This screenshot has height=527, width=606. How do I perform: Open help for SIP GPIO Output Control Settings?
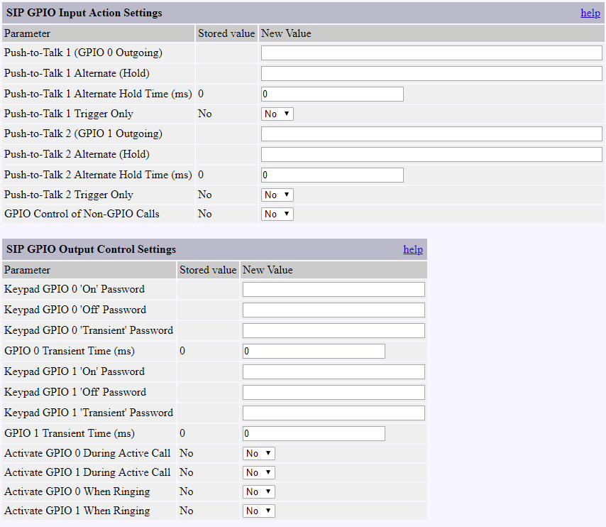(413, 249)
